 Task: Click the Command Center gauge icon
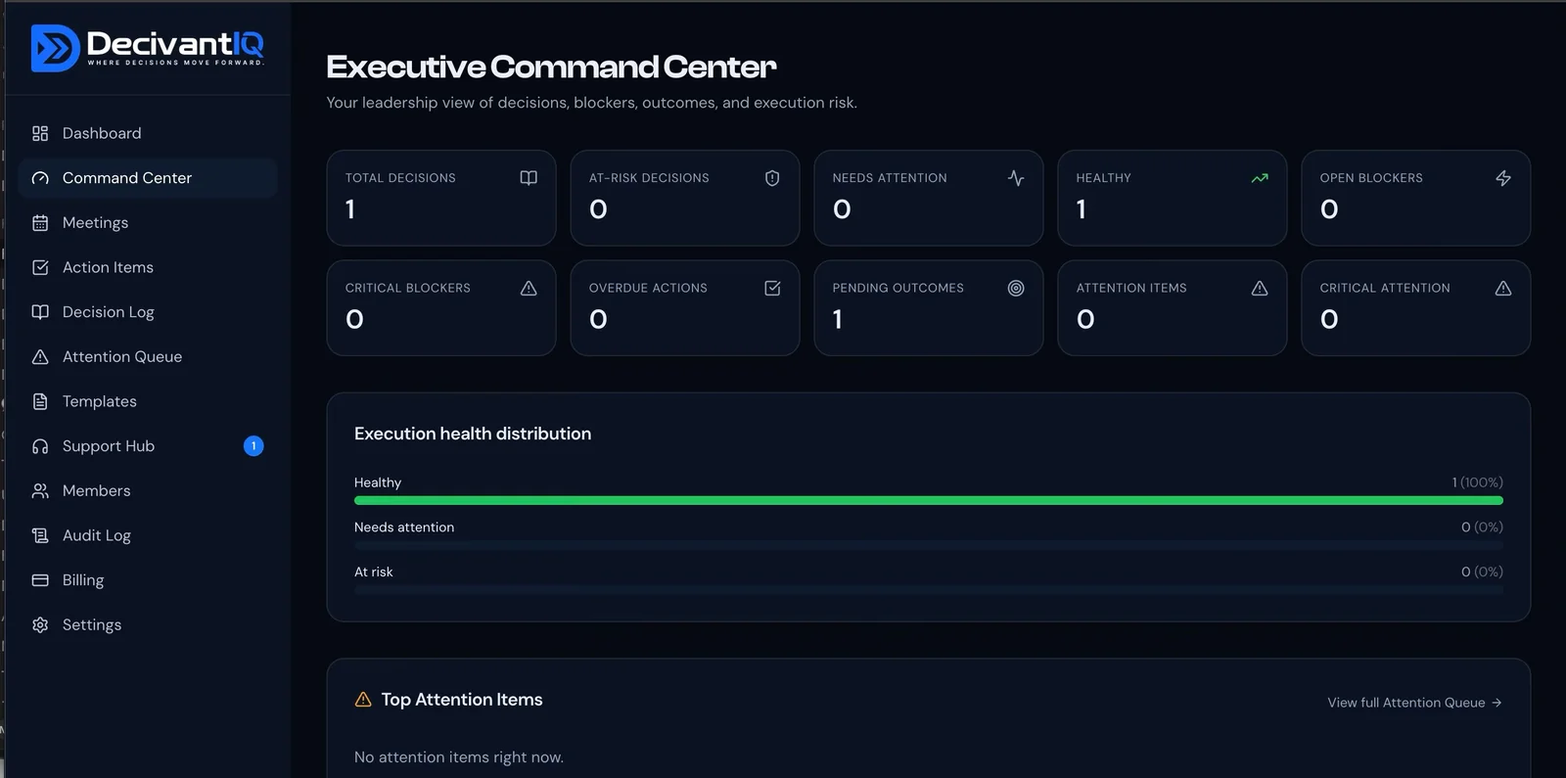click(40, 178)
